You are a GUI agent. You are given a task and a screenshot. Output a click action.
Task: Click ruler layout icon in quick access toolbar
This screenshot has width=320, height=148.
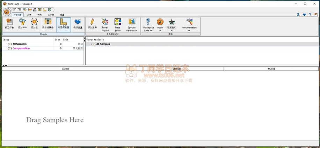(x=44, y=9)
